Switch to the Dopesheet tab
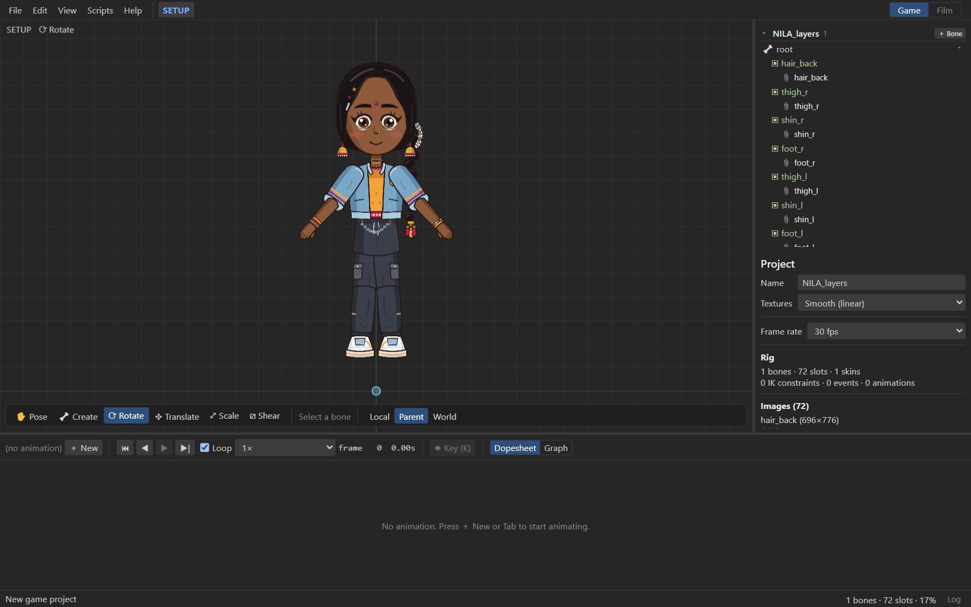Viewport: 971px width, 607px height. pyautogui.click(x=515, y=448)
